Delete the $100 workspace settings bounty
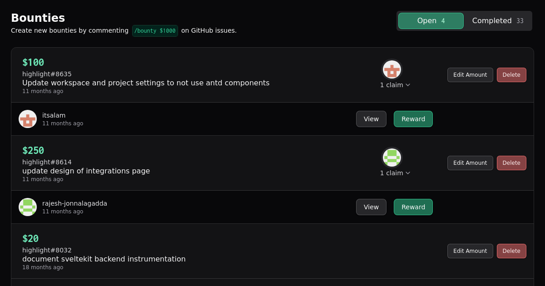The image size is (545, 286). click(x=511, y=75)
